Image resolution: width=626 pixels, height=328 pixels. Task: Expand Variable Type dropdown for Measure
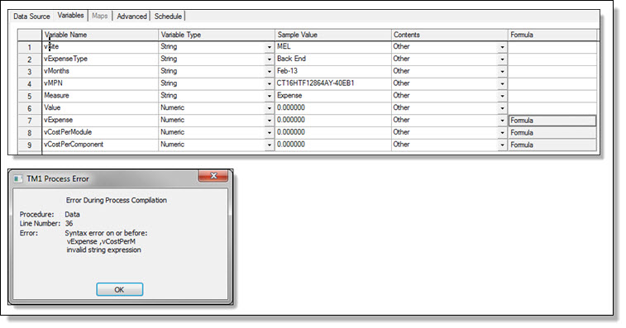click(x=270, y=96)
